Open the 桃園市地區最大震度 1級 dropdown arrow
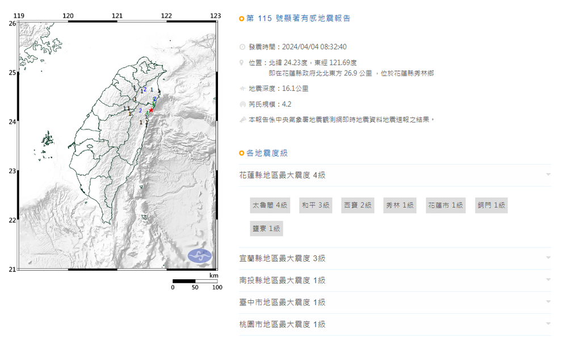Image resolution: width=567 pixels, height=340 pixels. (x=548, y=324)
